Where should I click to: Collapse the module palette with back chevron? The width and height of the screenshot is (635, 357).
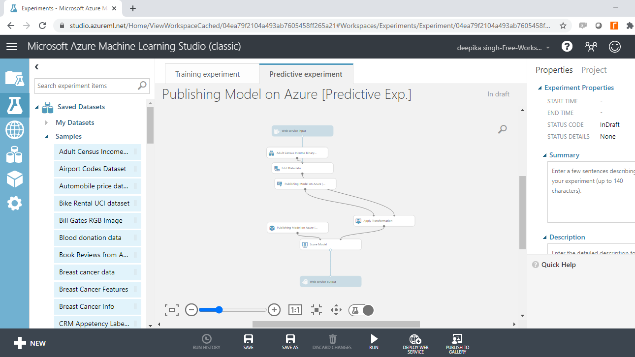point(37,67)
